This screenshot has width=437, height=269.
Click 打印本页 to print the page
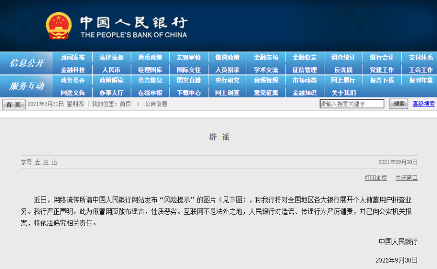376,178
